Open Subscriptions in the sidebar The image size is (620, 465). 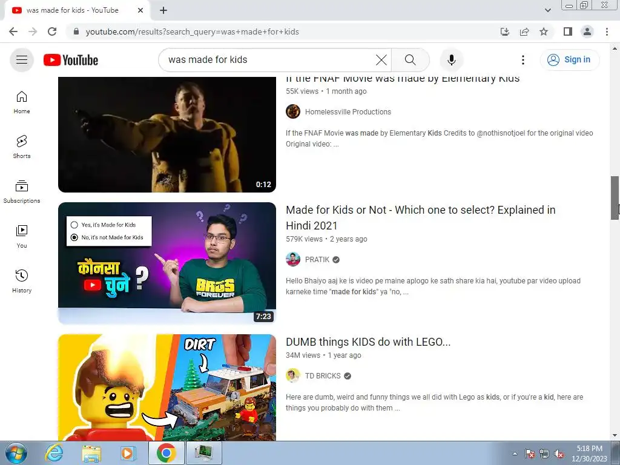[22, 192]
